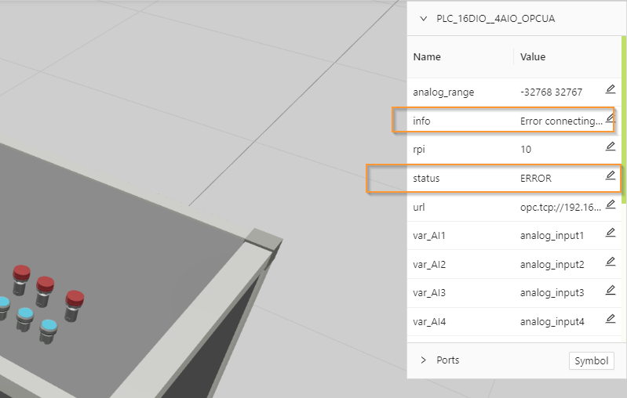Click the 'Error connecting...' info value
Viewport: 627px width, 398px height.
(561, 121)
